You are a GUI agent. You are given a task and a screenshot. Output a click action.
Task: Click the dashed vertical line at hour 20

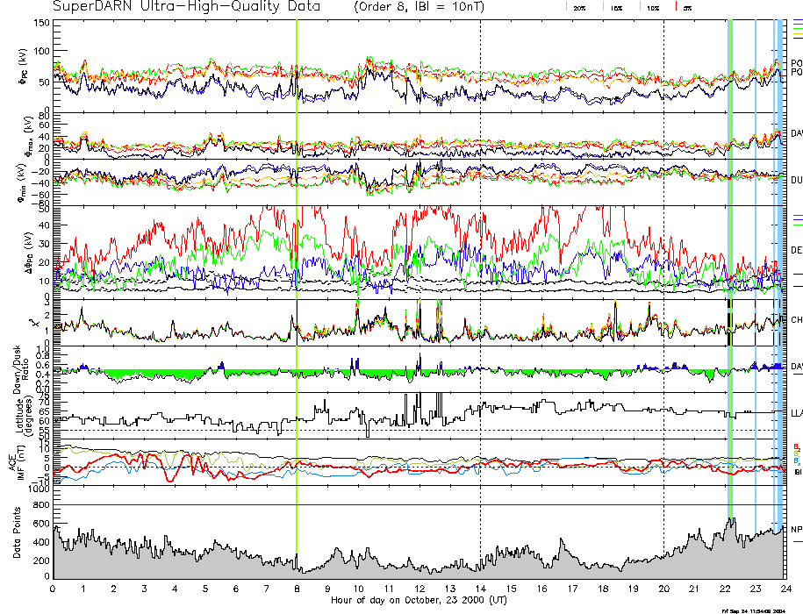pyautogui.click(x=663, y=263)
